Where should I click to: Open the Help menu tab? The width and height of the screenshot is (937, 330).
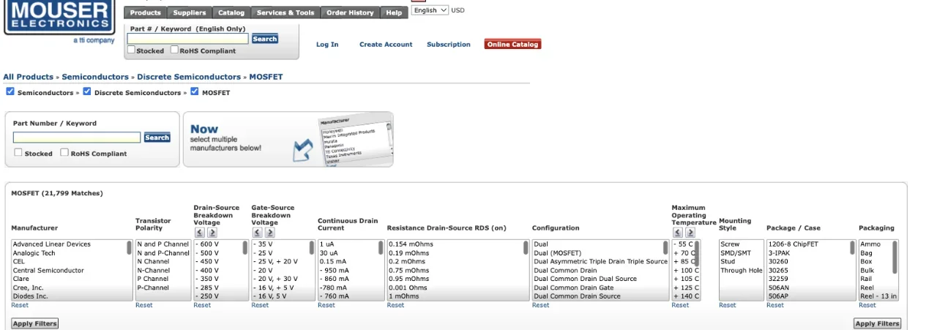[394, 12]
